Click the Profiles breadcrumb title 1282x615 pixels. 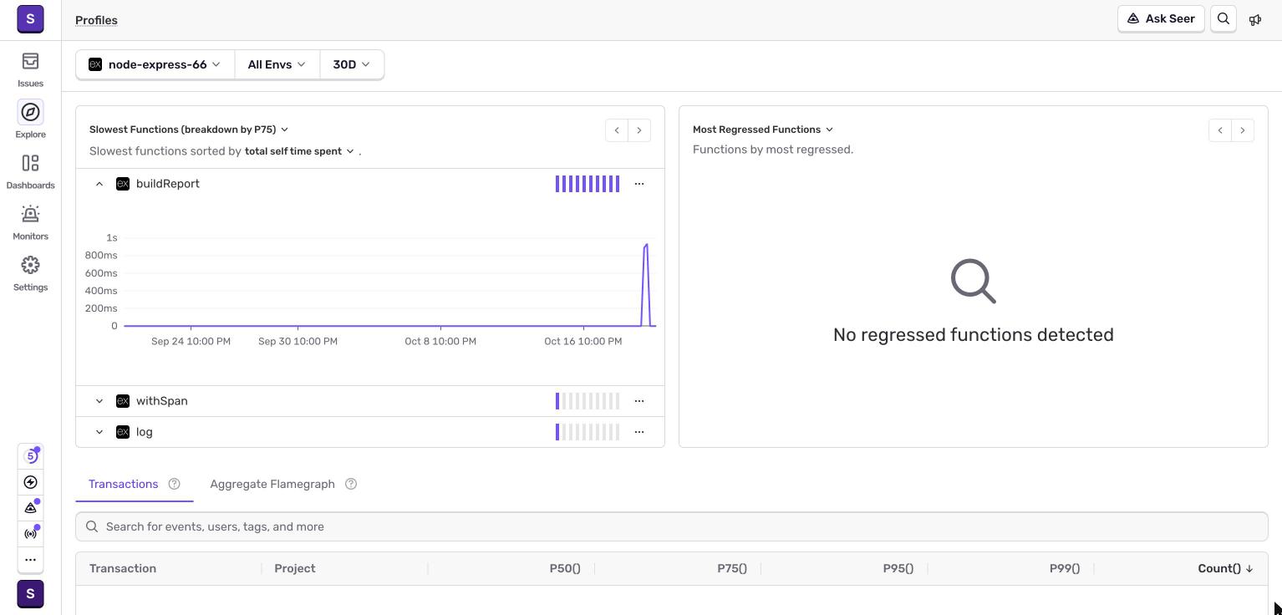(x=96, y=20)
